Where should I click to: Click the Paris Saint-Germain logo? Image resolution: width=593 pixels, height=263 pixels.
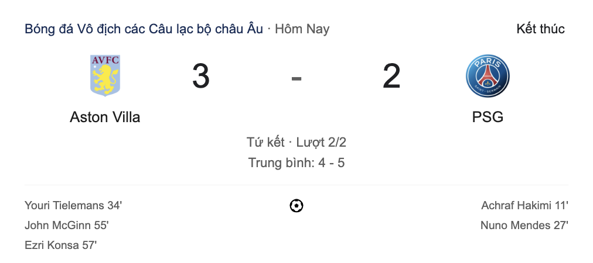(x=488, y=76)
